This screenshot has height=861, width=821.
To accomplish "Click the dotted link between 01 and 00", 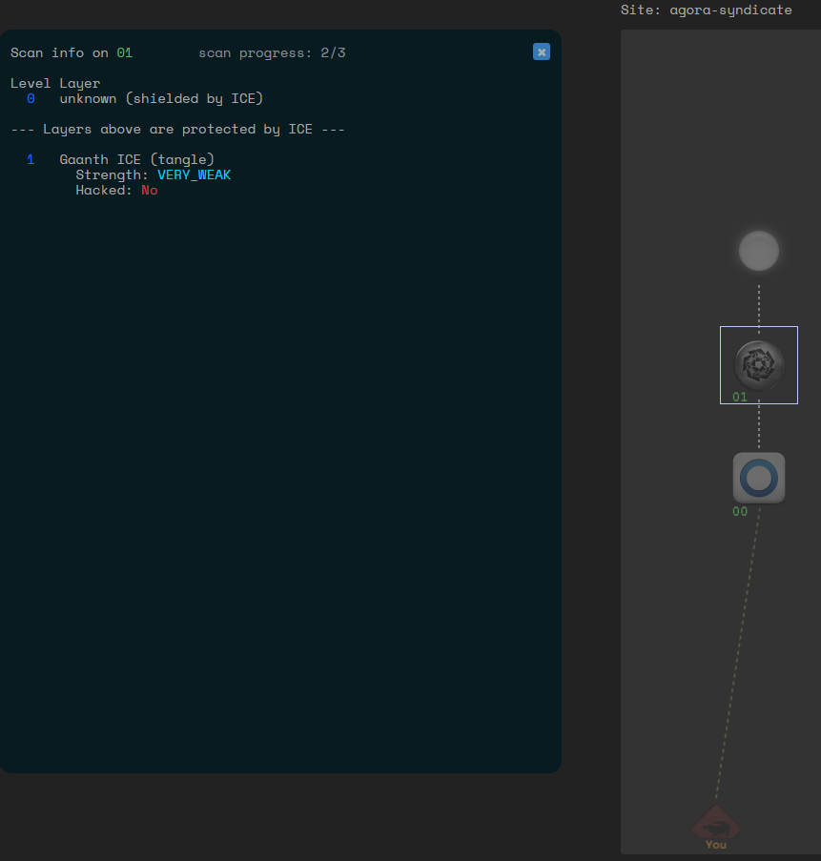I will (759, 426).
